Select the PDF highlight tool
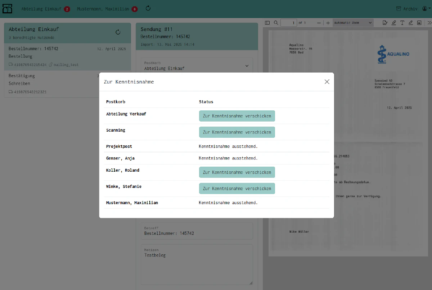The width and height of the screenshot is (432, 290). coord(394,23)
